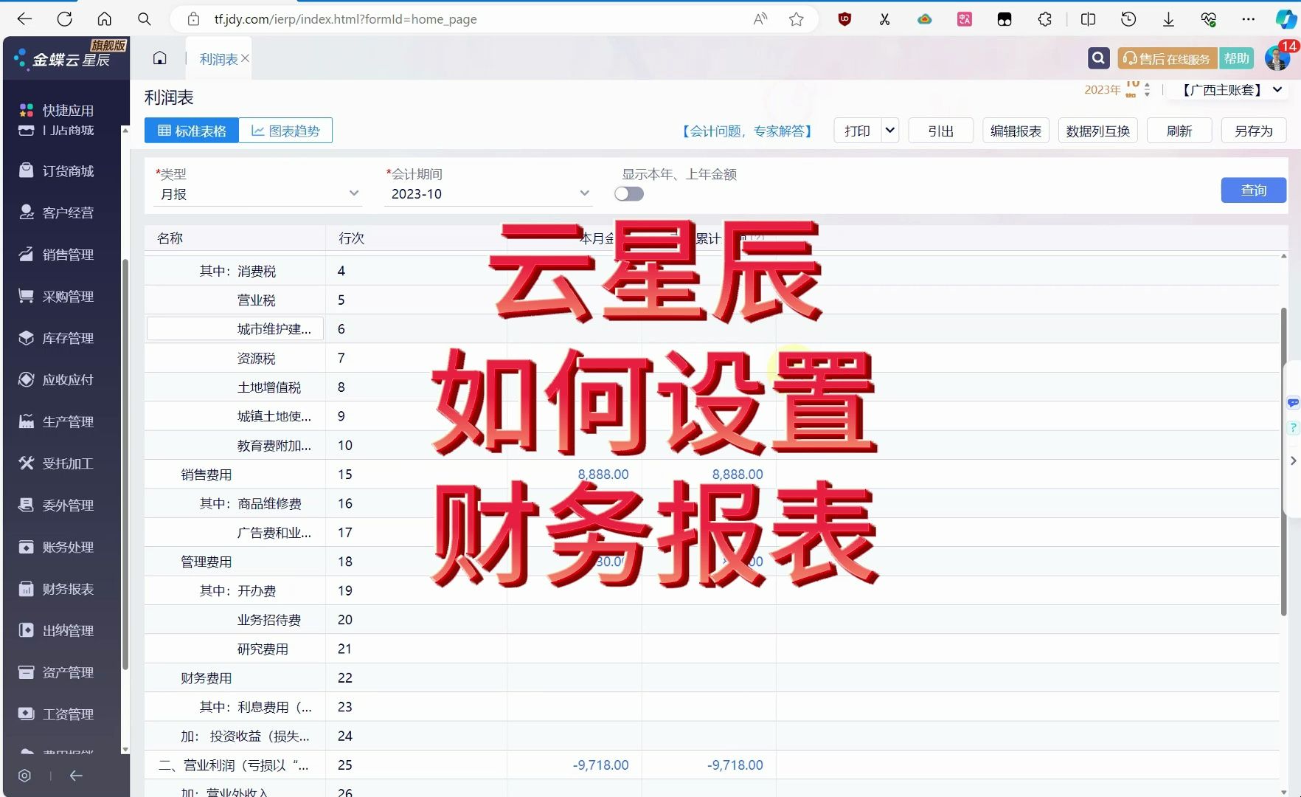Click the settings gear icon at sidebar bottom

click(x=24, y=776)
